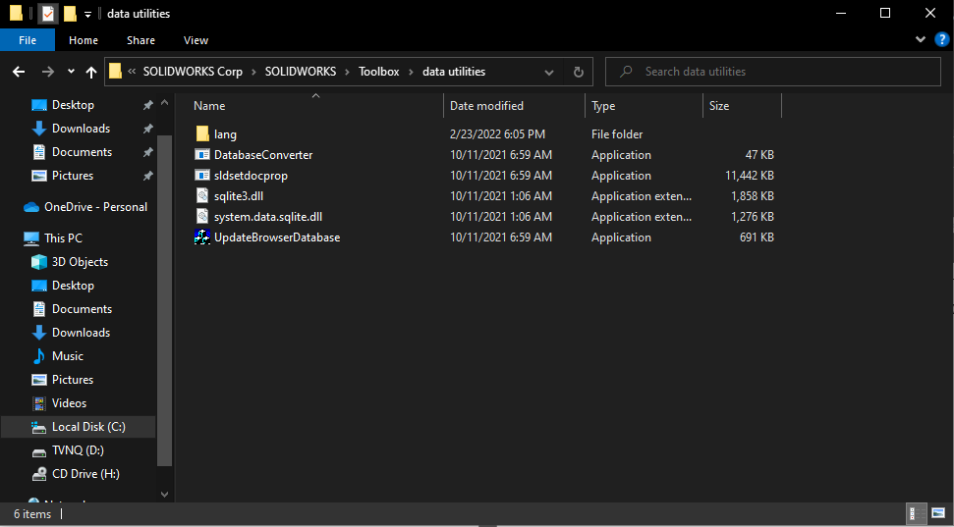Expand the ribbon with the chevron
The height and width of the screenshot is (527, 954).
tap(920, 39)
